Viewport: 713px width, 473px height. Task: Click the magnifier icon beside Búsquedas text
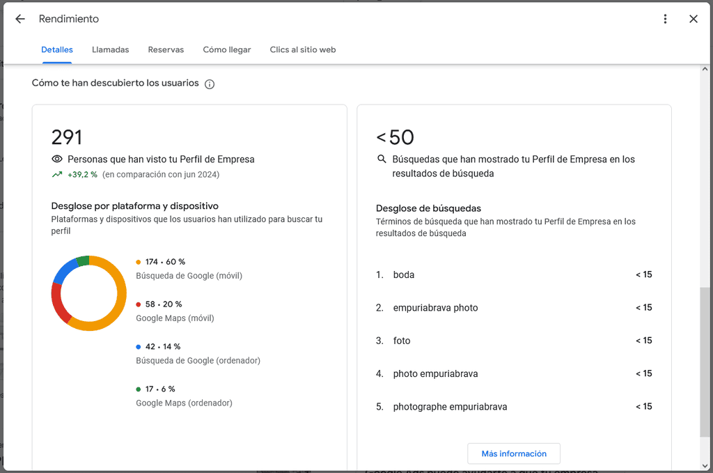[382, 159]
